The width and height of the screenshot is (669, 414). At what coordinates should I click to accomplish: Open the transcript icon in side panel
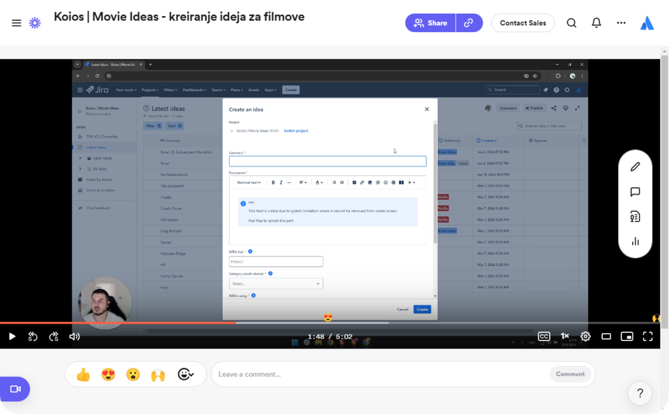[635, 217]
